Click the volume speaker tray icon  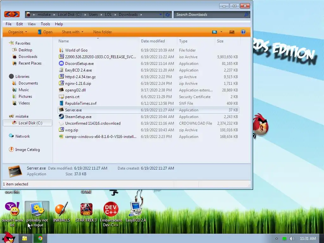pos(292,239)
